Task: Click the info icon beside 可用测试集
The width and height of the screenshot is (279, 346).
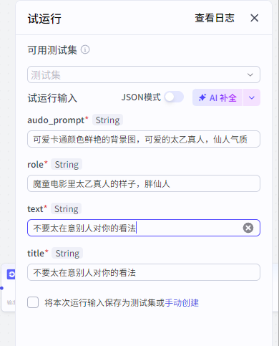Action: 85,49
